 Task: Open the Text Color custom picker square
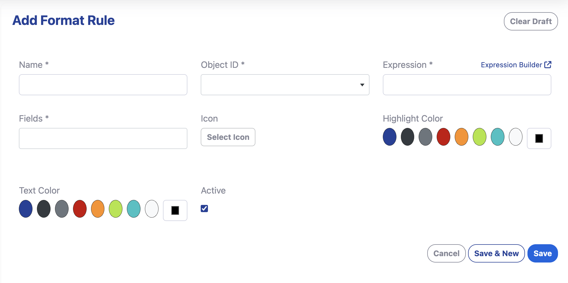coord(175,210)
